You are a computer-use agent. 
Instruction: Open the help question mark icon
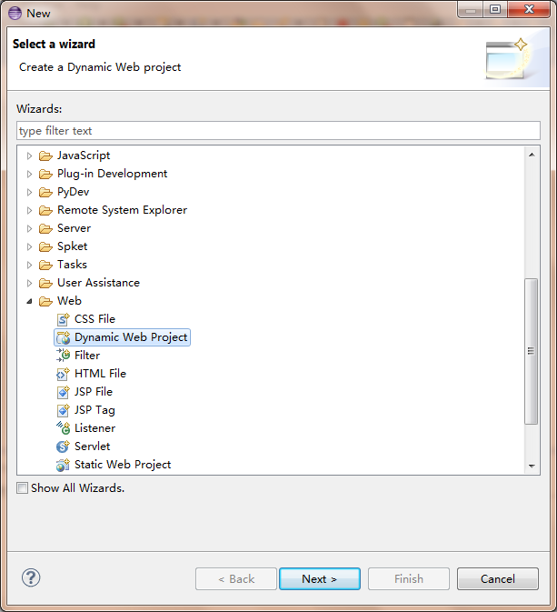[31, 577]
